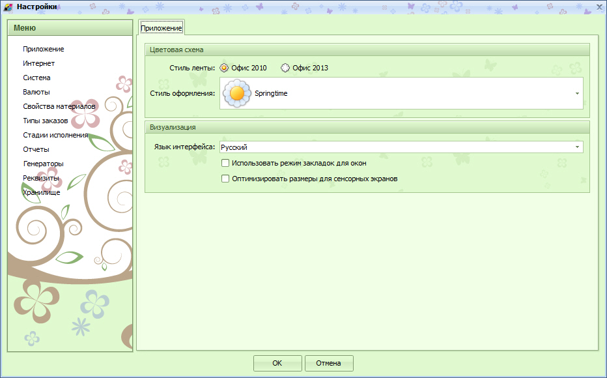Open Система in the menu
Image resolution: width=607 pixels, height=378 pixels.
pyautogui.click(x=36, y=78)
